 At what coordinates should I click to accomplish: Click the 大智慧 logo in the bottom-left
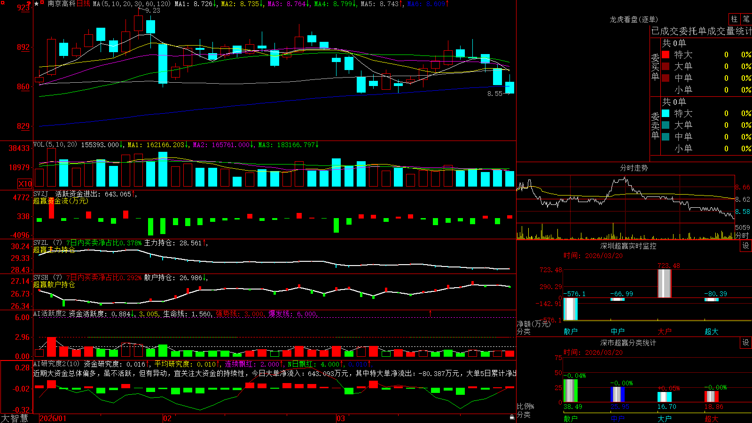pyautogui.click(x=15, y=418)
